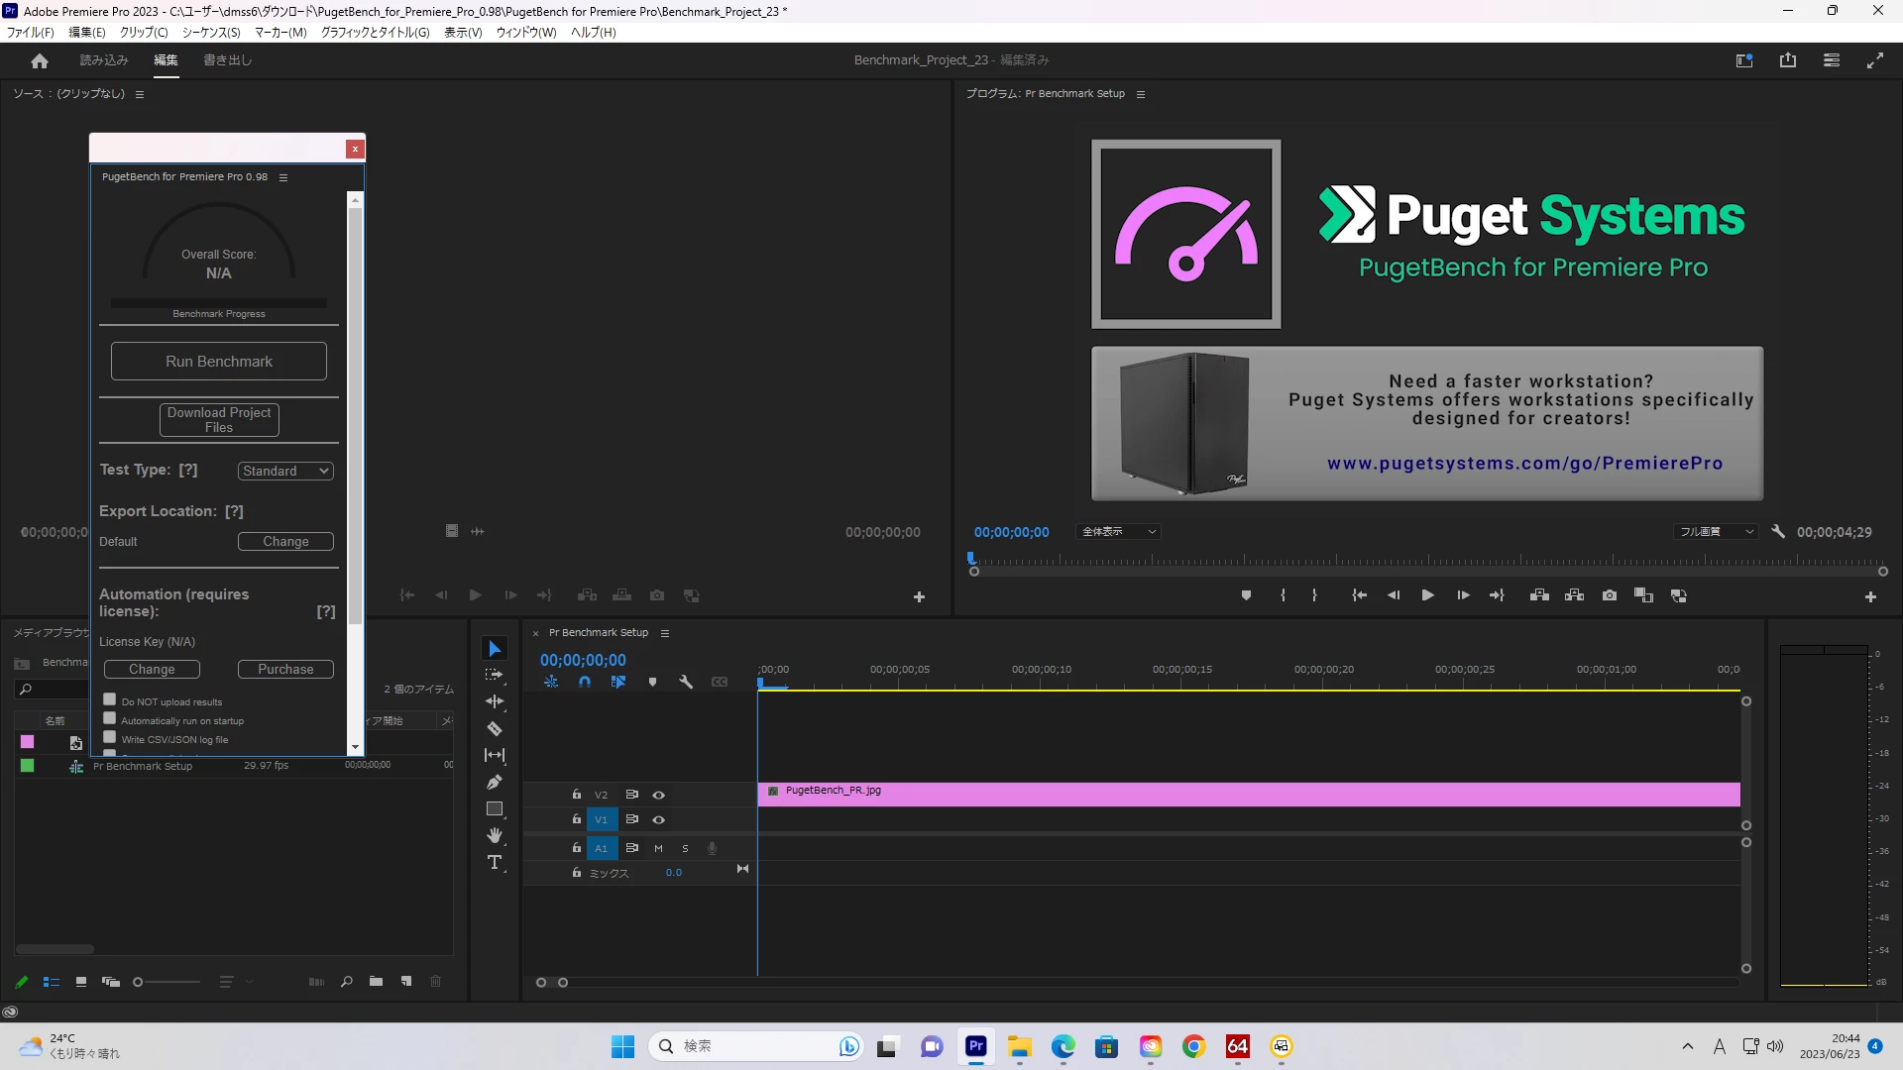Screen dimensions: 1903x1070
Task: Select the Hand tool
Action: (x=495, y=836)
